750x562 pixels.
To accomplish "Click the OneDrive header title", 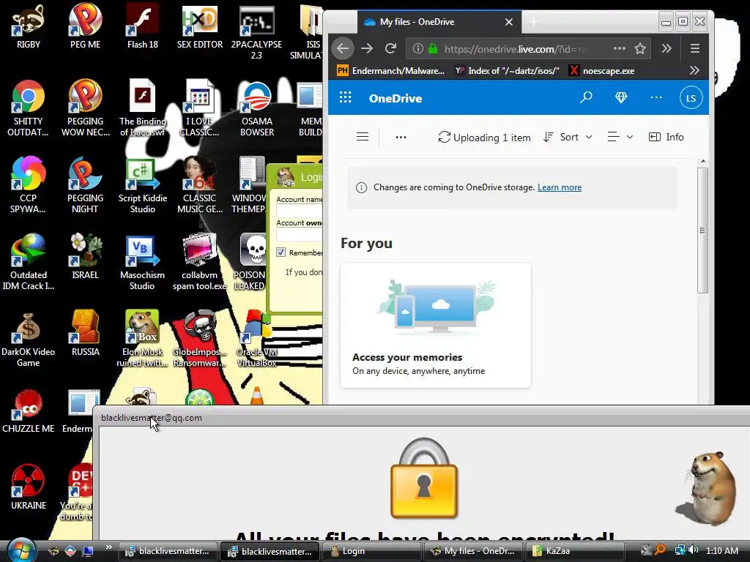I will (x=395, y=99).
